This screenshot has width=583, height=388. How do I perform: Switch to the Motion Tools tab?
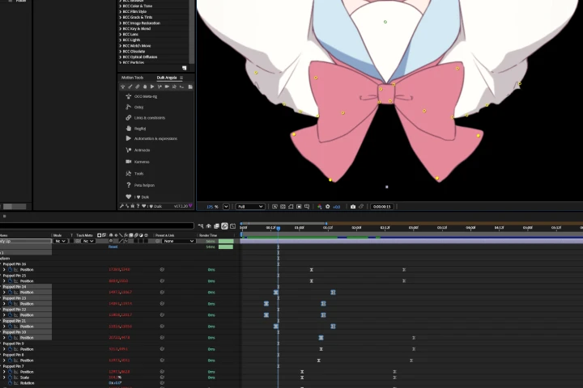[x=132, y=78]
